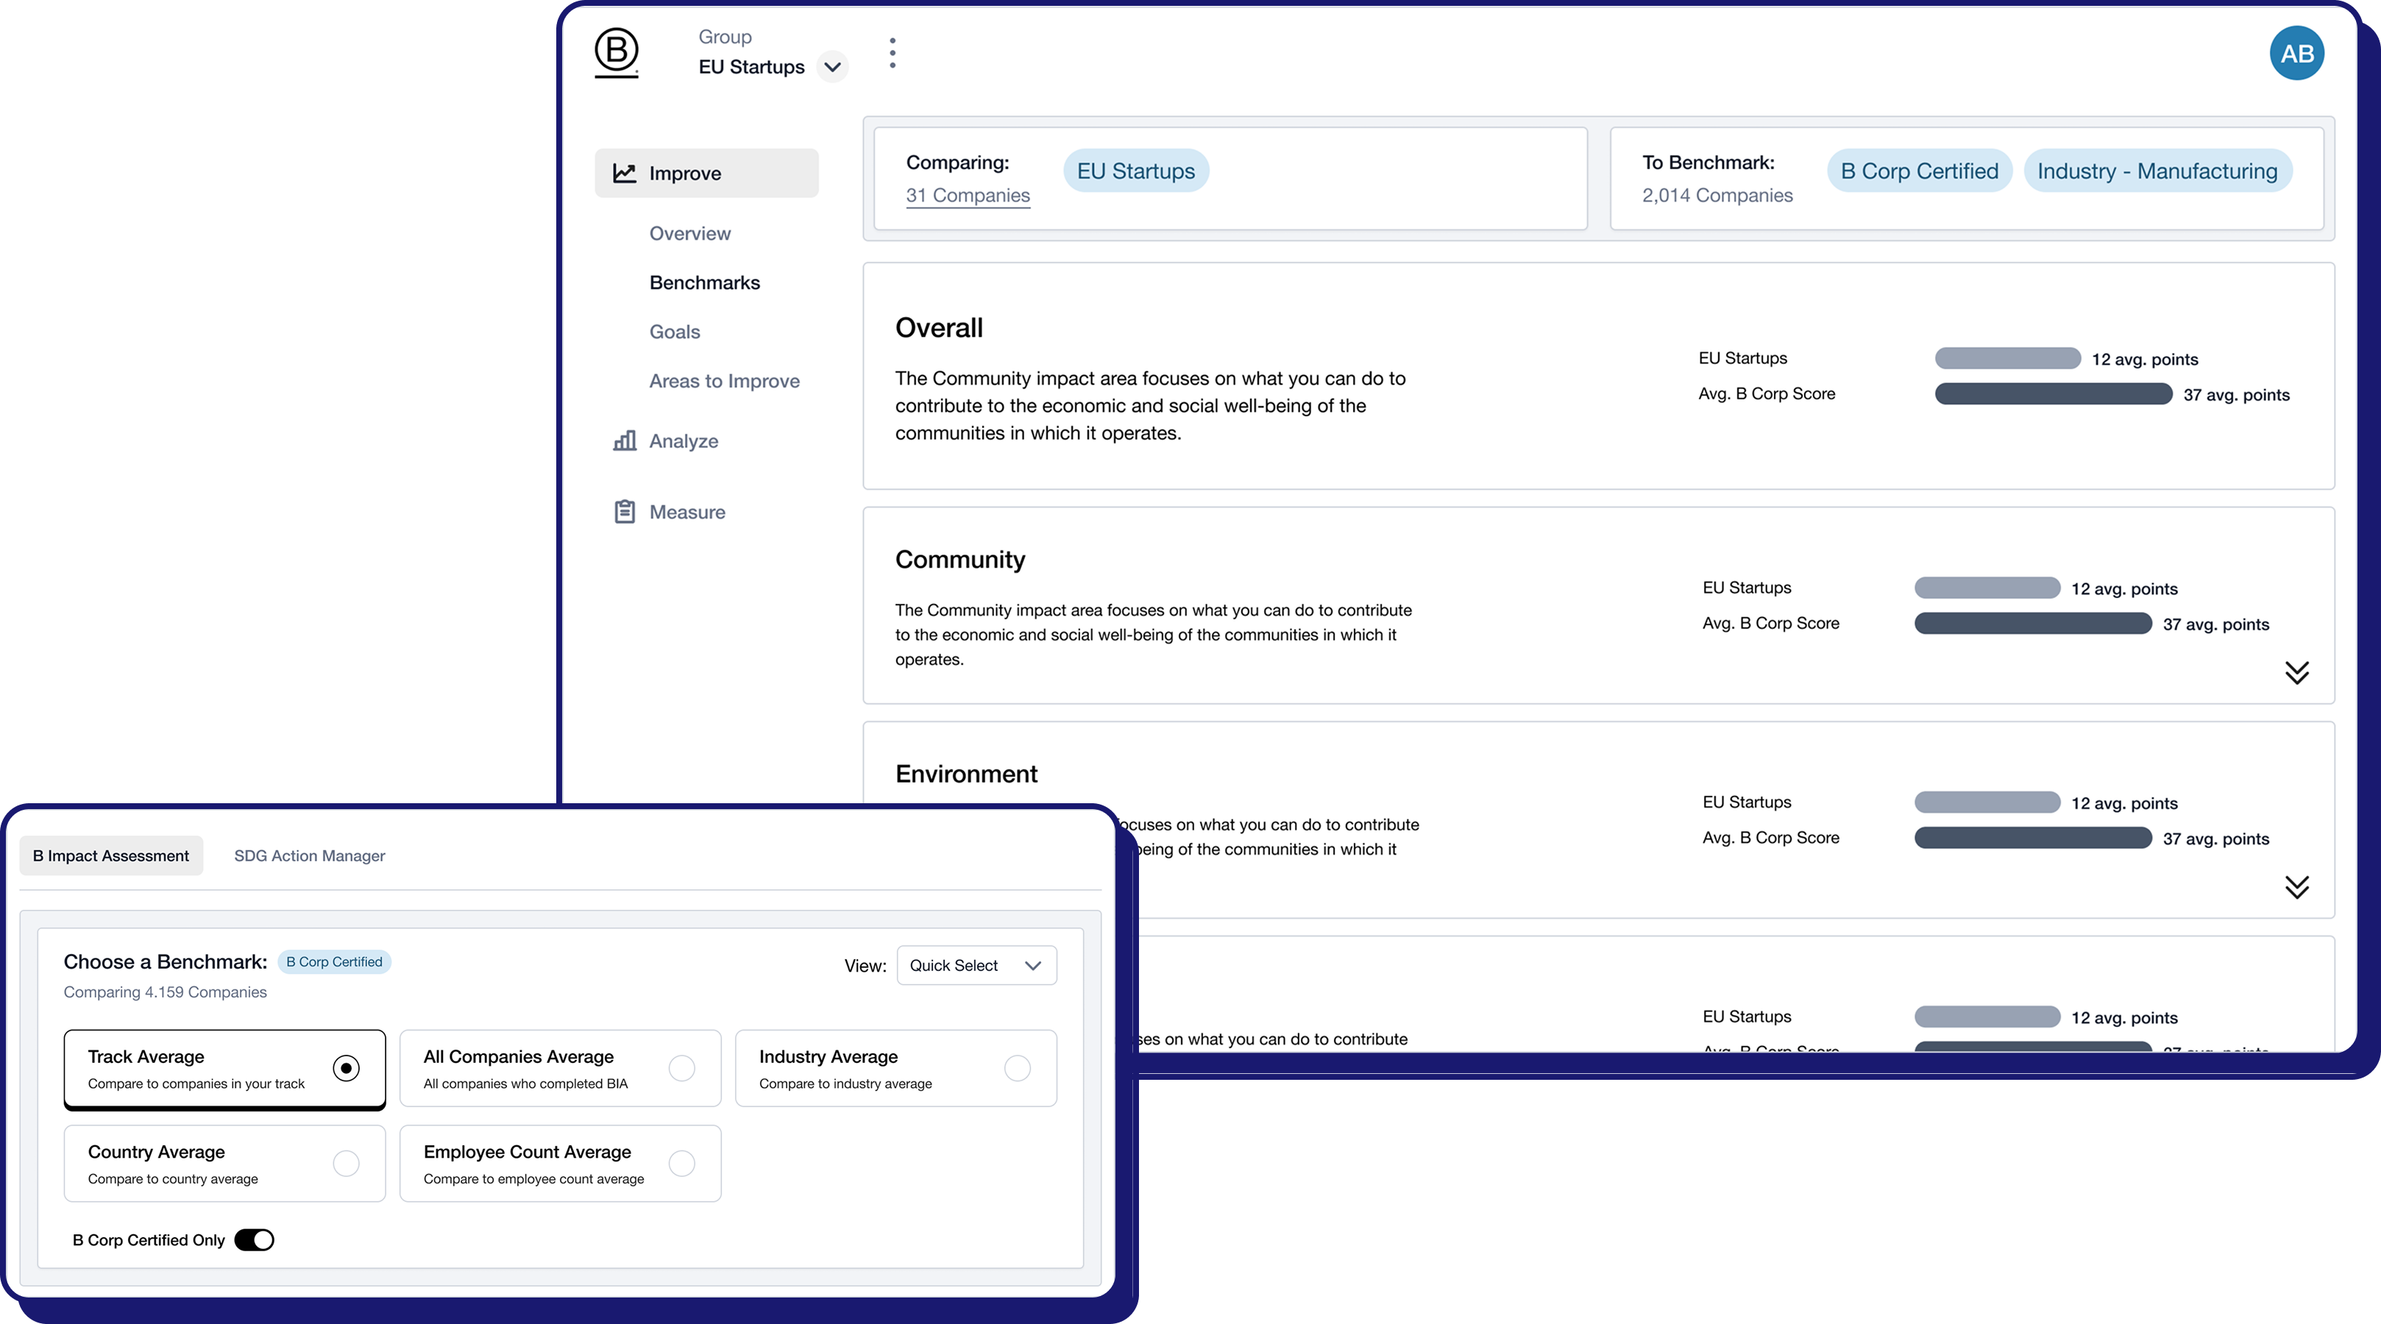Select Track Average radio button
Screen dimensions: 2381x1324
(346, 1068)
